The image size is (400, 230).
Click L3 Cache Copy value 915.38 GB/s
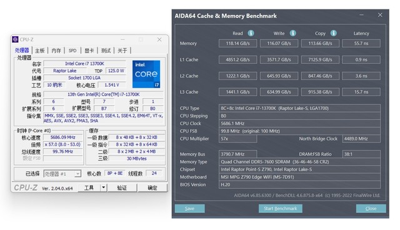[x=320, y=92]
